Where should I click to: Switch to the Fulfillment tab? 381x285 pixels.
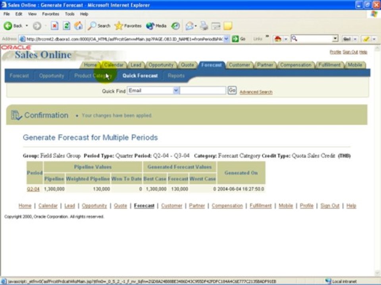329,65
